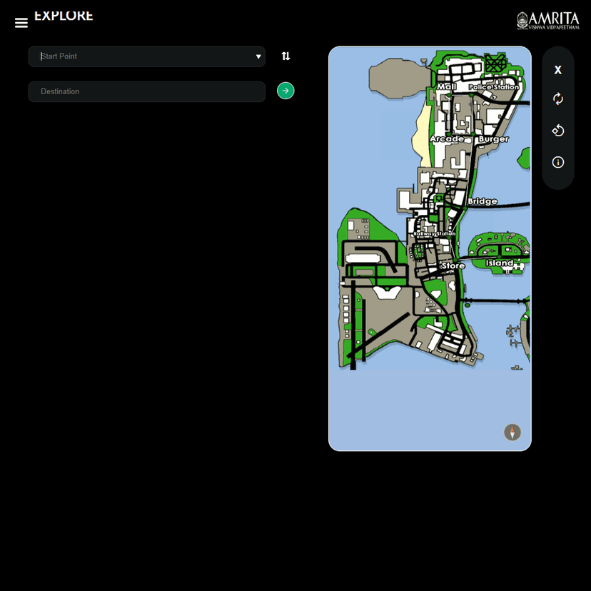
Task: Select the Island label on the map
Action: coord(498,263)
